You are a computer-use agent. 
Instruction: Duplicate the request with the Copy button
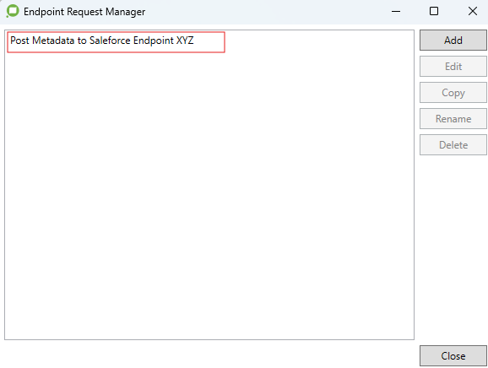click(453, 92)
